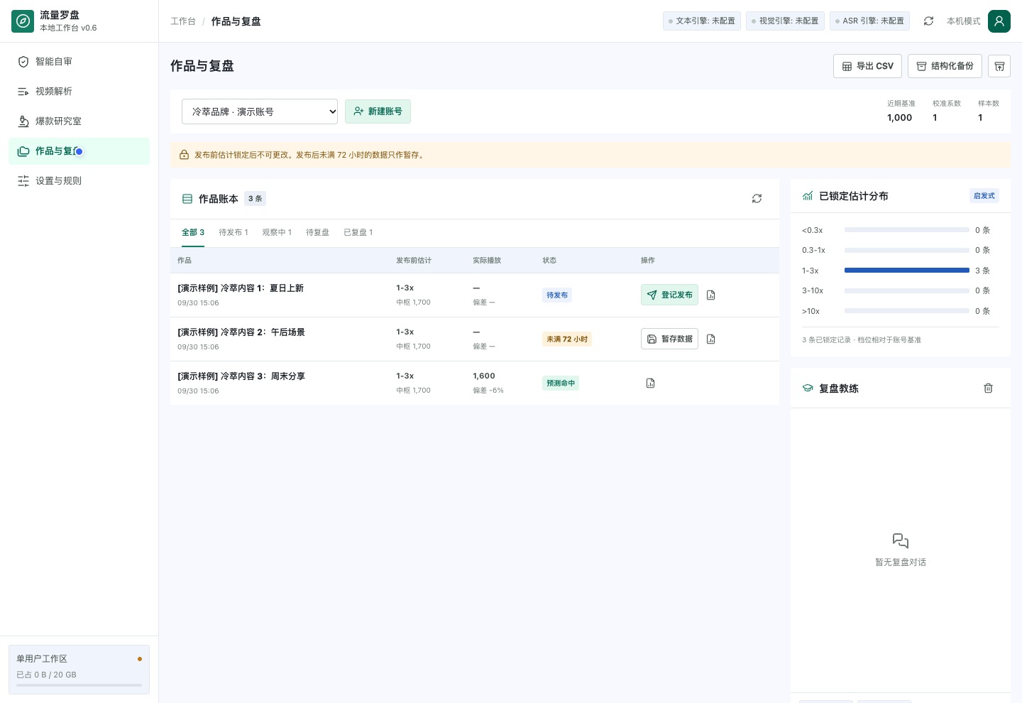Click 暂存数据 for 冷萃内容 2

[x=669, y=339]
